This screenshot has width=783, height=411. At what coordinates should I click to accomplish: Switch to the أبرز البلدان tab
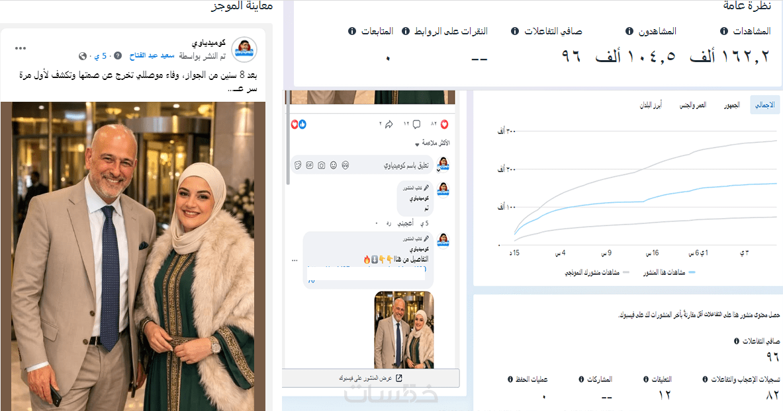651,105
